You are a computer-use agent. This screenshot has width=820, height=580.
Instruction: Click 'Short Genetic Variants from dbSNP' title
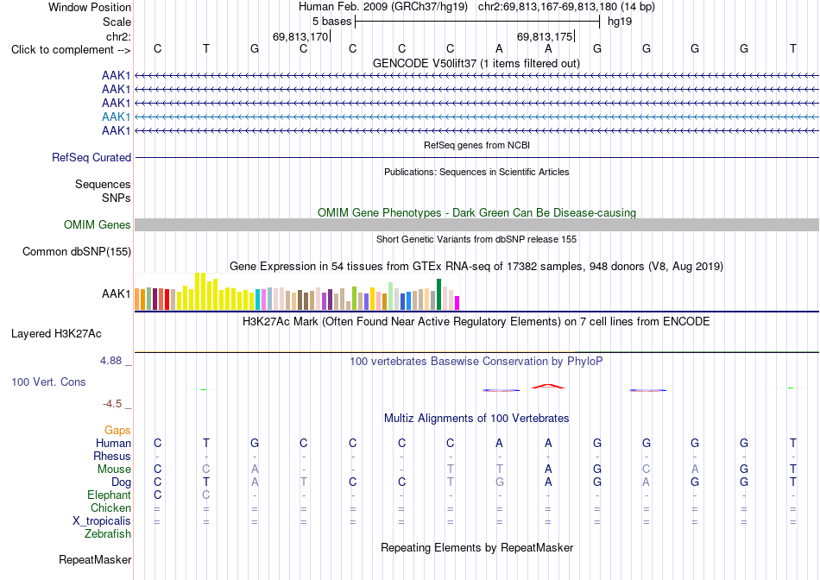click(476, 239)
